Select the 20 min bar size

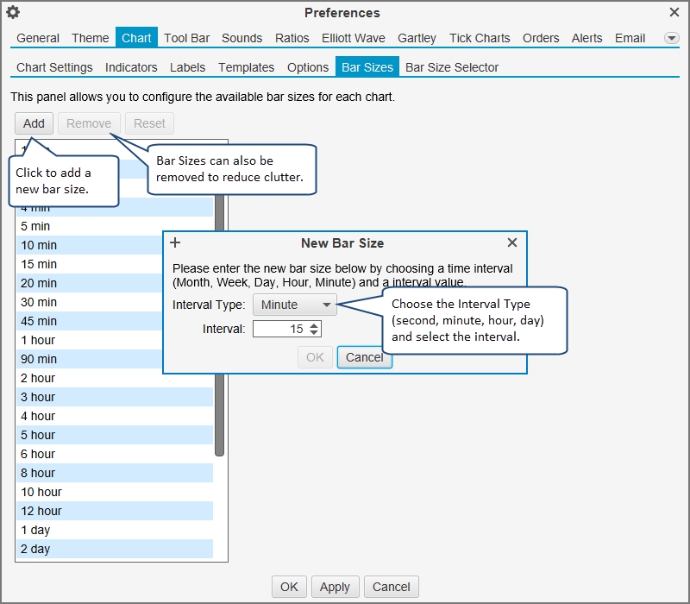pyautogui.click(x=90, y=283)
